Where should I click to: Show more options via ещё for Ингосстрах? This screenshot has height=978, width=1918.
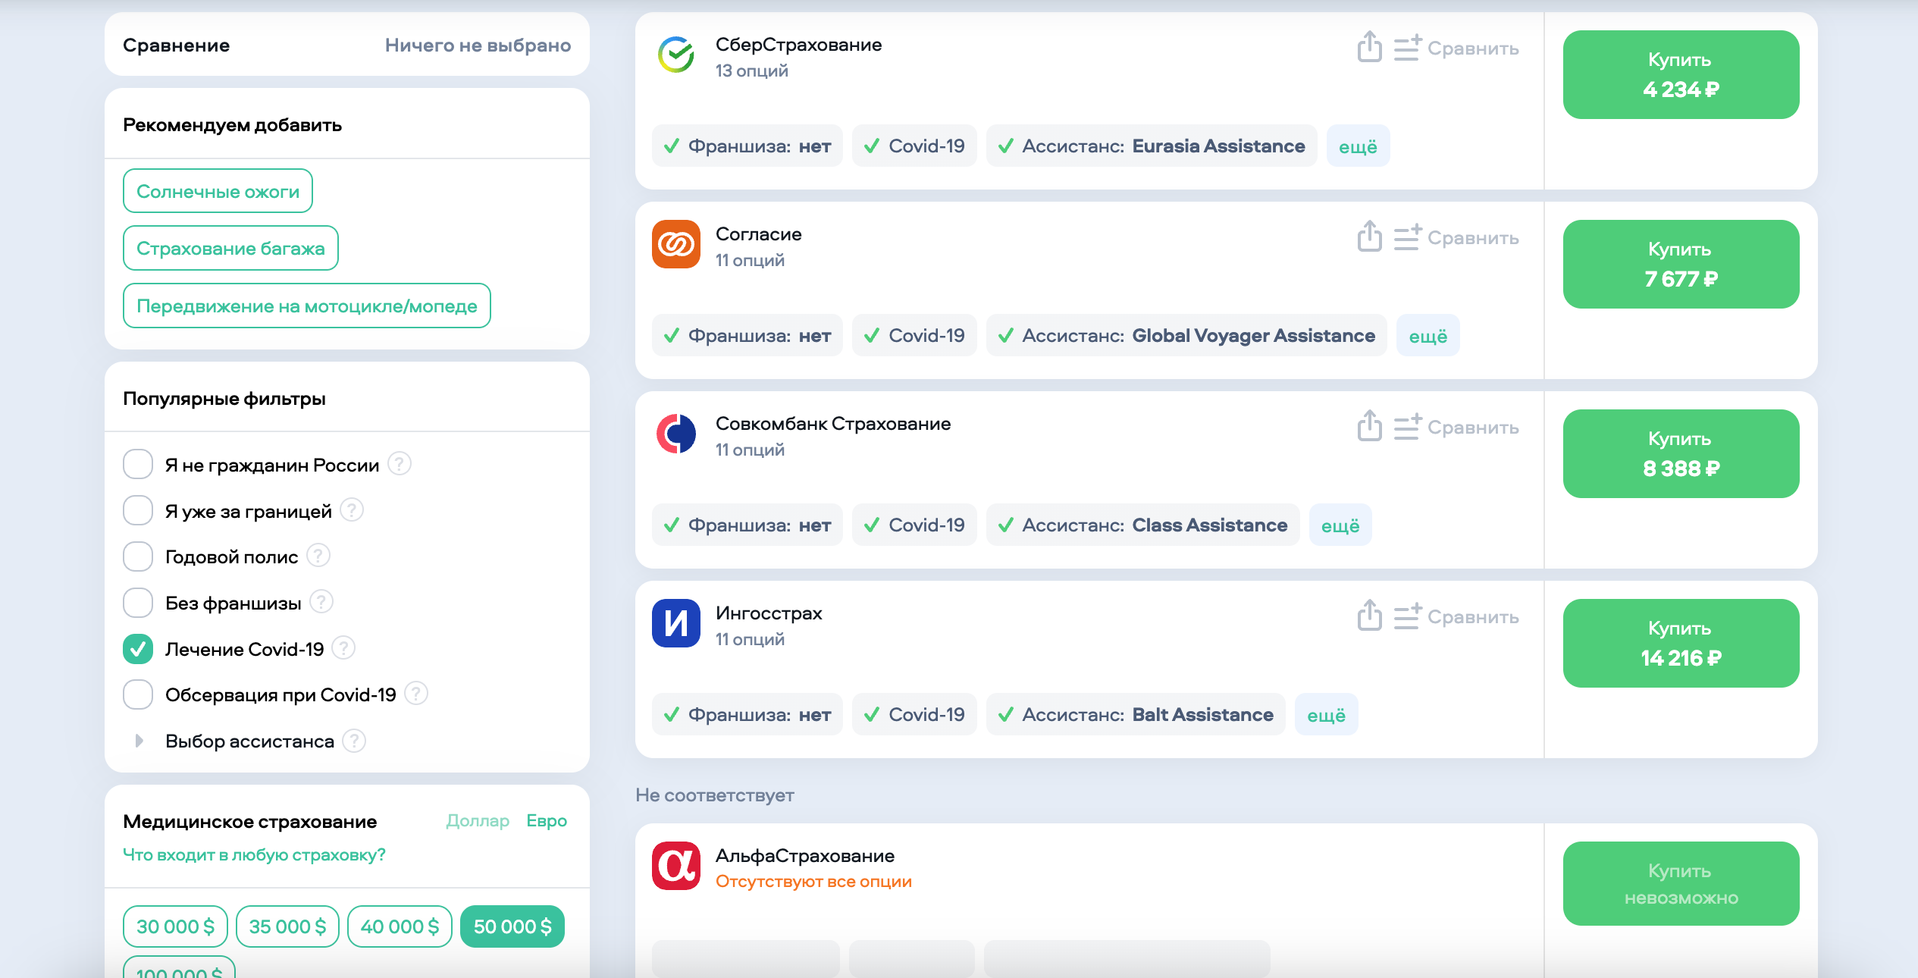pyautogui.click(x=1326, y=715)
